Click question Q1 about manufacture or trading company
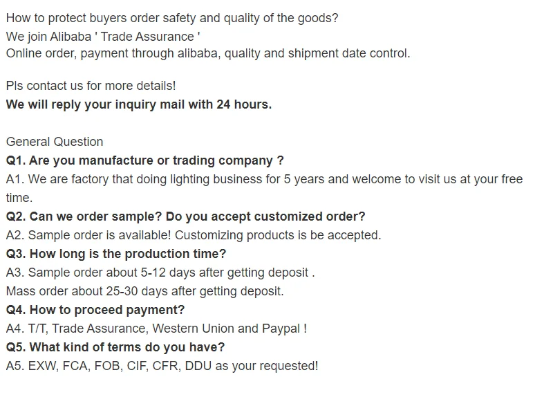This screenshot has width=553, height=406. 144,160
